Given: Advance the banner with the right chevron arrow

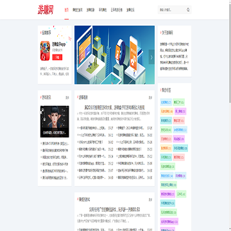Looking at the screenshot, I should 151,57.
